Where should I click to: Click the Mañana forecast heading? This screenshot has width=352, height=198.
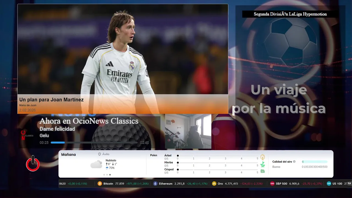coord(68,155)
